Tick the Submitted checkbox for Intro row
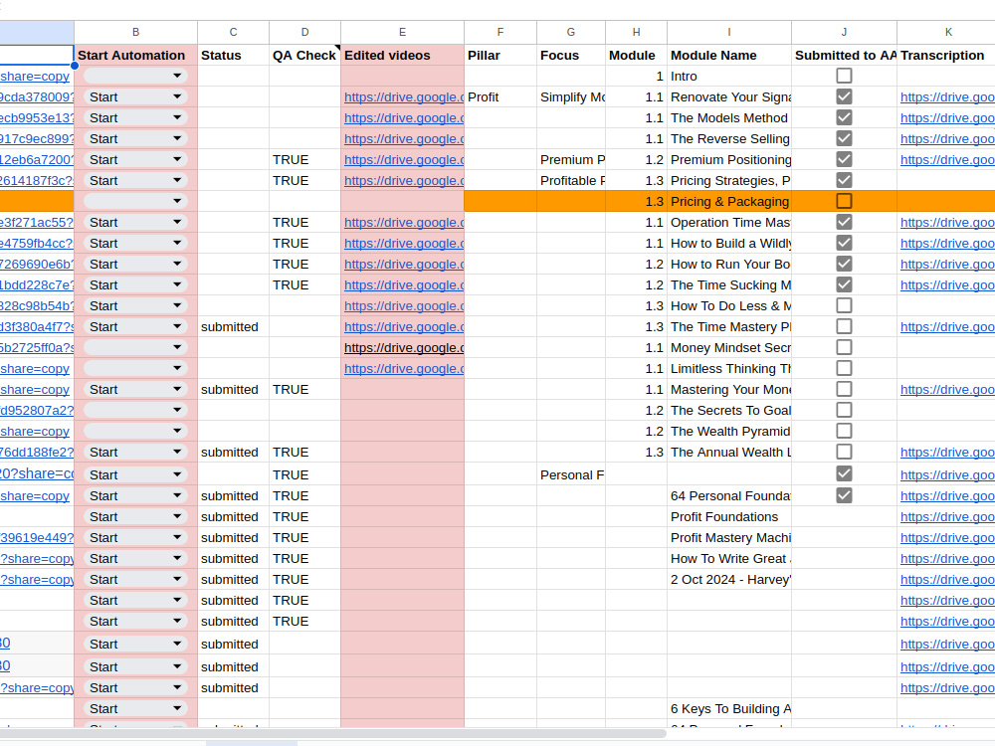995x746 pixels. pyautogui.click(x=844, y=77)
